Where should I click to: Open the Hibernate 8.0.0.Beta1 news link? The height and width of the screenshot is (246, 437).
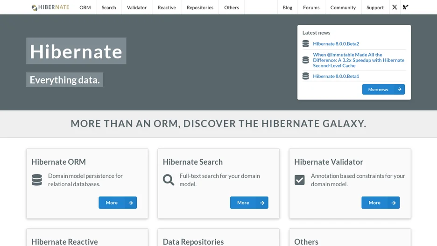pyautogui.click(x=336, y=76)
